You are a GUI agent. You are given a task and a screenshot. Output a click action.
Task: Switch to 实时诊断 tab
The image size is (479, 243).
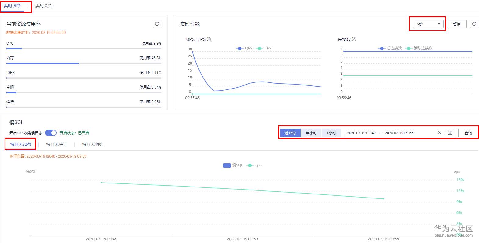(x=12, y=6)
